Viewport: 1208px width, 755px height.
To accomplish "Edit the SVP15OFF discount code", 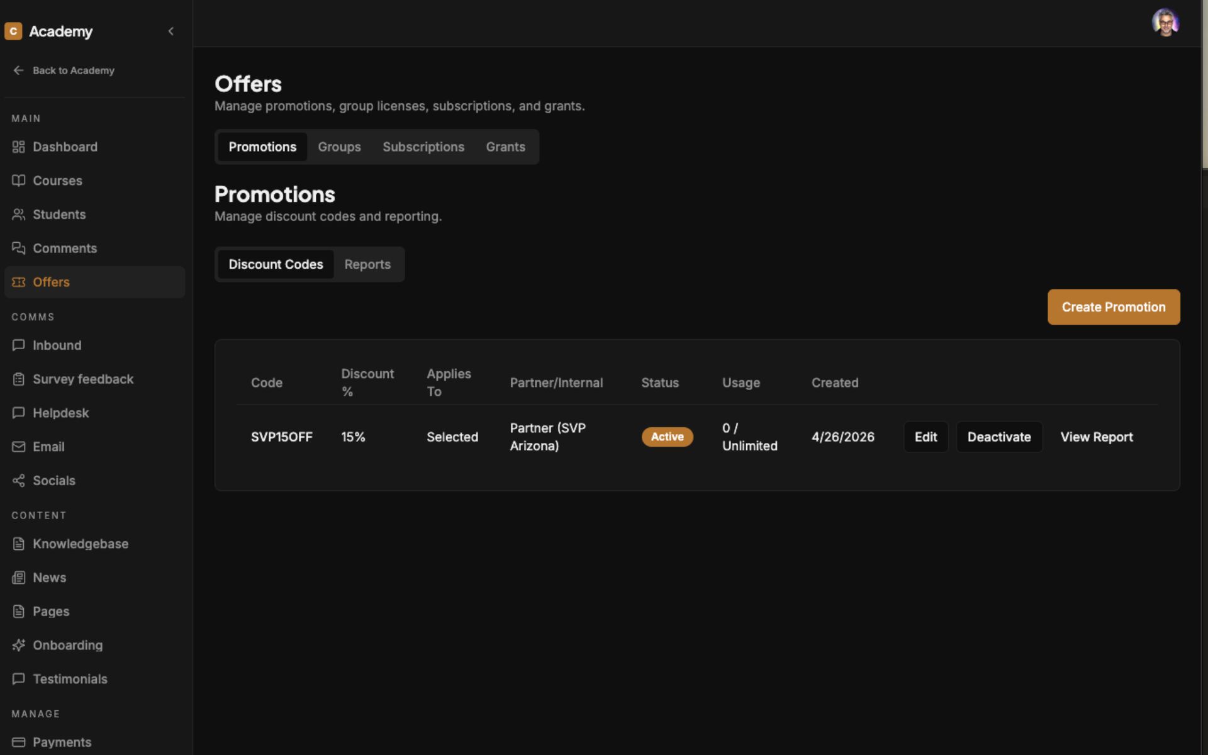I will 926,437.
